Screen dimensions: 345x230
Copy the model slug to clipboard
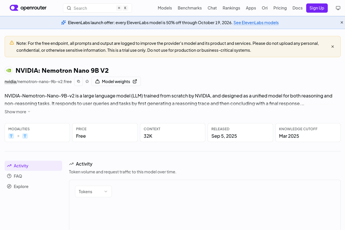point(78,81)
